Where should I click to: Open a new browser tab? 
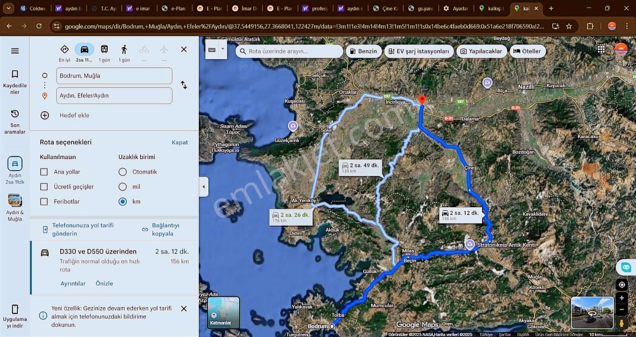(x=551, y=8)
